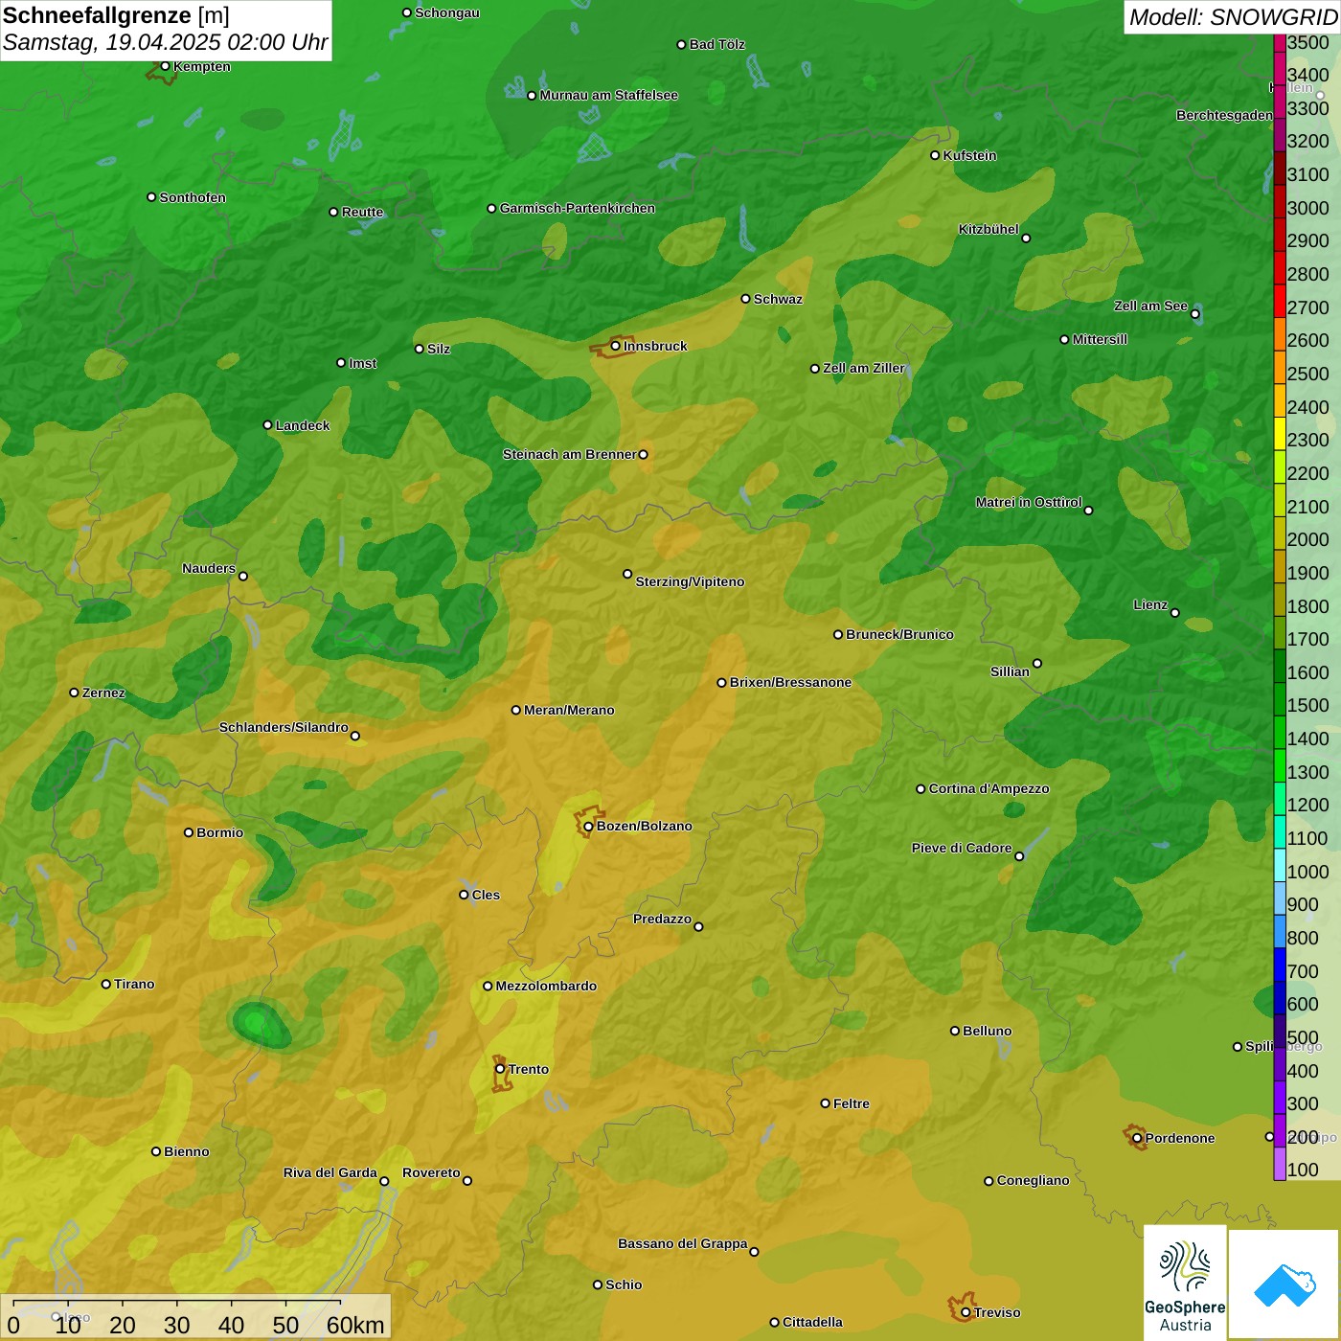Viewport: 1341px width, 1341px height.
Task: Click the Innsbruck city marker
Action: click(x=616, y=346)
